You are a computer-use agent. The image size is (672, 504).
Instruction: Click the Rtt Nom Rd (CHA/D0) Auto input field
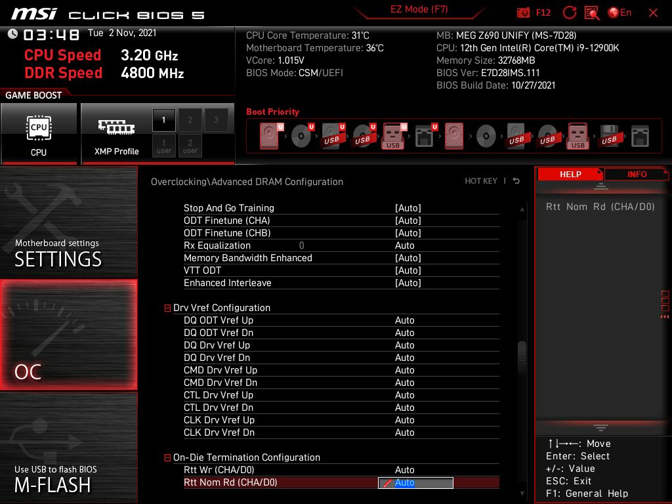click(415, 482)
